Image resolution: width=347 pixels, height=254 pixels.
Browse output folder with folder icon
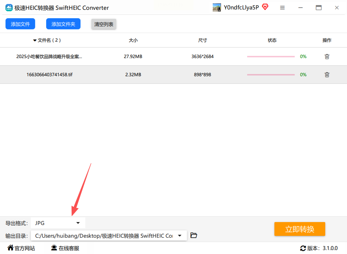pos(193,235)
